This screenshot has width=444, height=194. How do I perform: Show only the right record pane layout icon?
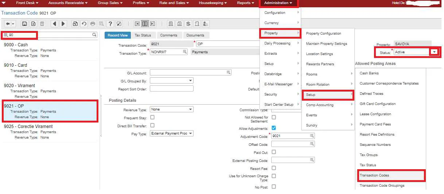153,24
